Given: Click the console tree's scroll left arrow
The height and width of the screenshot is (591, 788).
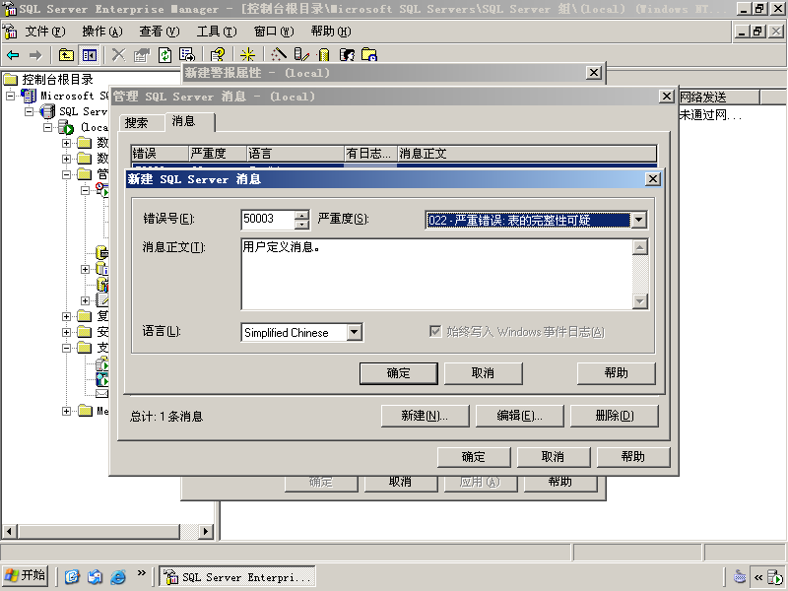Looking at the screenshot, I should pos(10,531).
